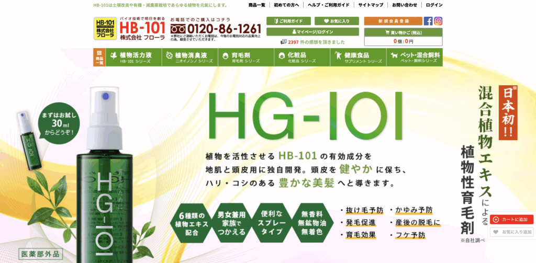Viewport: 536px width, 263px height.
Task: Click the 日本初!! red vertical label
Action: click(x=508, y=112)
